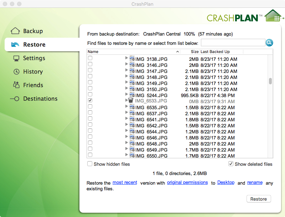
Task: Go to the Settings section
Action: (x=29, y=58)
